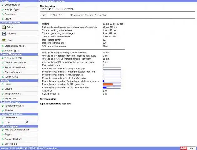This screenshot has width=197, height=150.
Task: Click the bullet icon beside Content Tree Structure
Action: tap(2, 62)
